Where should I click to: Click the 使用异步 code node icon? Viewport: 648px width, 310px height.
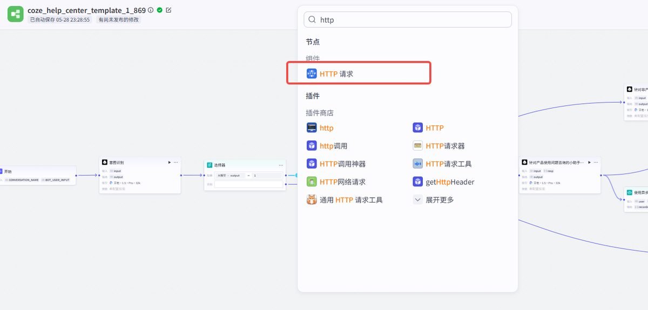tap(629, 192)
